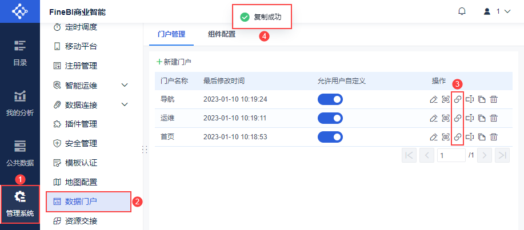Click 新建门户 to create a portal
The width and height of the screenshot is (524, 230).
(174, 61)
